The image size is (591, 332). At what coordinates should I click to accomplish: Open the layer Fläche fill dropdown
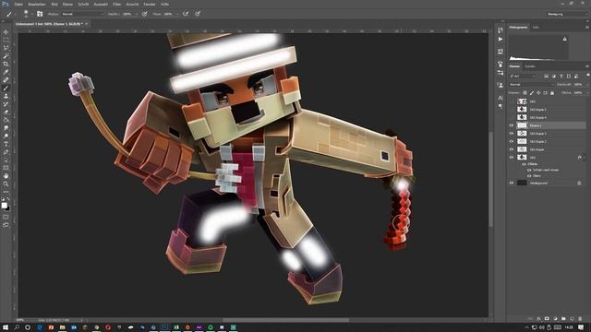coord(586,92)
